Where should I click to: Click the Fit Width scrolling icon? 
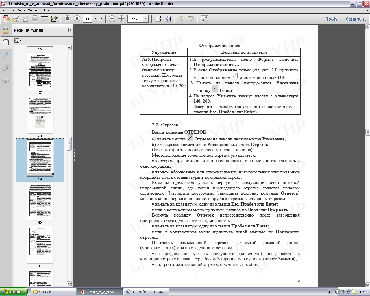[x=158, y=19]
